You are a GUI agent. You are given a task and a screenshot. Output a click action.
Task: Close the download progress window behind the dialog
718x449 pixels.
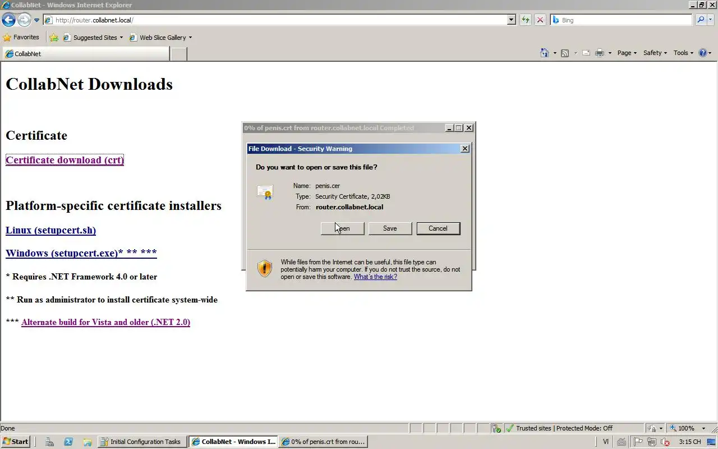pos(469,128)
